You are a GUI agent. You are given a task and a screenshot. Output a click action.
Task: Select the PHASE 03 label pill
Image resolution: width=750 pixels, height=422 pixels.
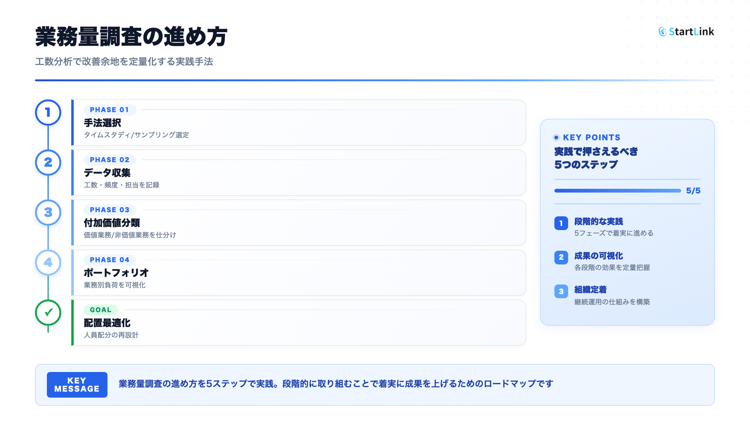click(x=109, y=210)
